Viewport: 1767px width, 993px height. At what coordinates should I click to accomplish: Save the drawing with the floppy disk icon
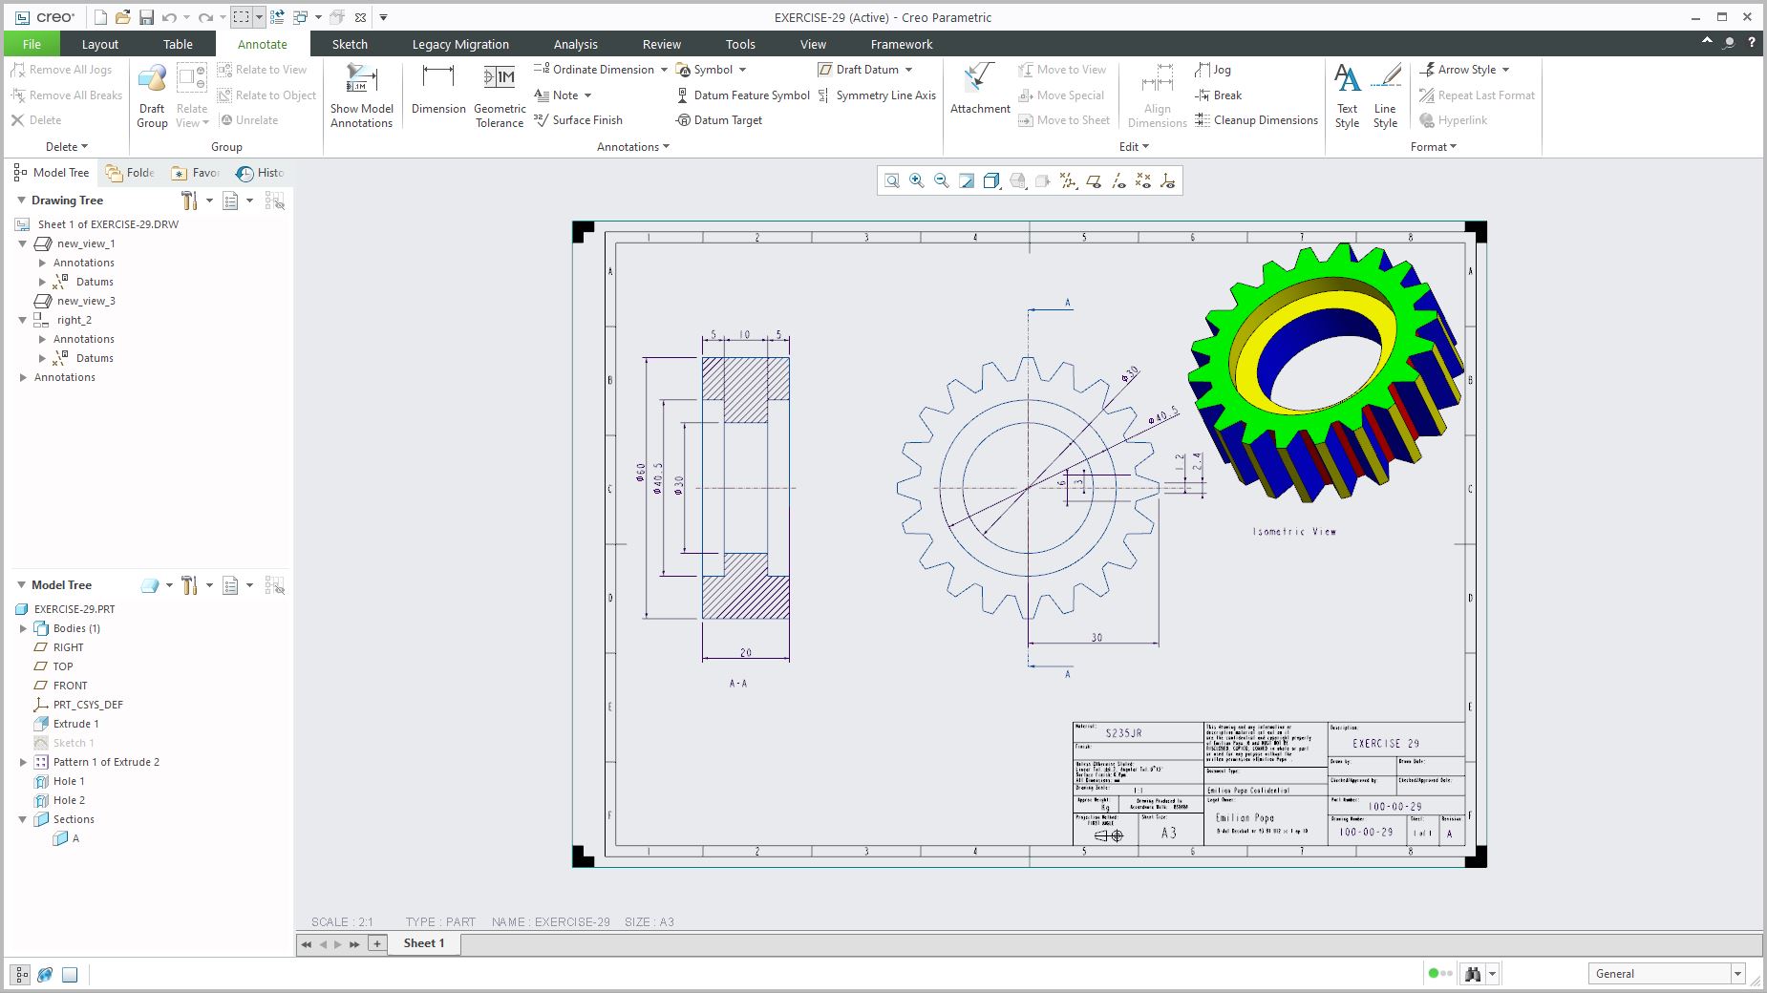[x=146, y=17]
